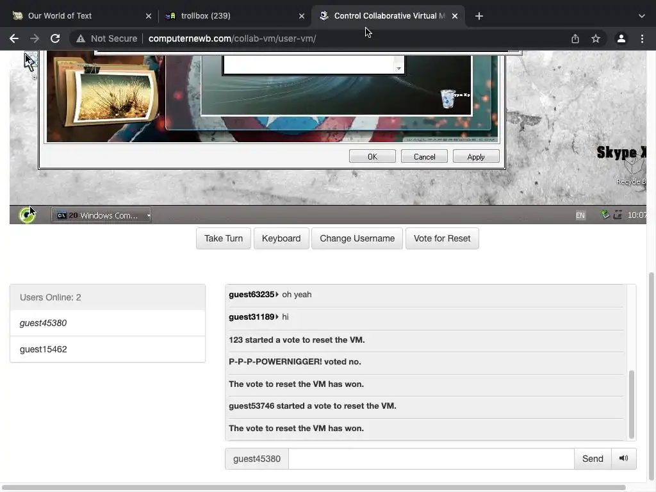The height and width of the screenshot is (492, 656).
Task: Click Cancel in the VM dialog
Action: 424,156
